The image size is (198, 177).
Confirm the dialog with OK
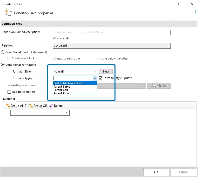(156, 172)
